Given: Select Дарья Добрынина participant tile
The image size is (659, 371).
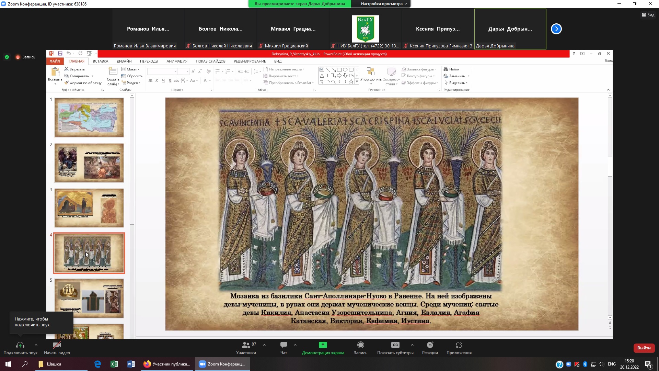Looking at the screenshot, I should point(510,29).
